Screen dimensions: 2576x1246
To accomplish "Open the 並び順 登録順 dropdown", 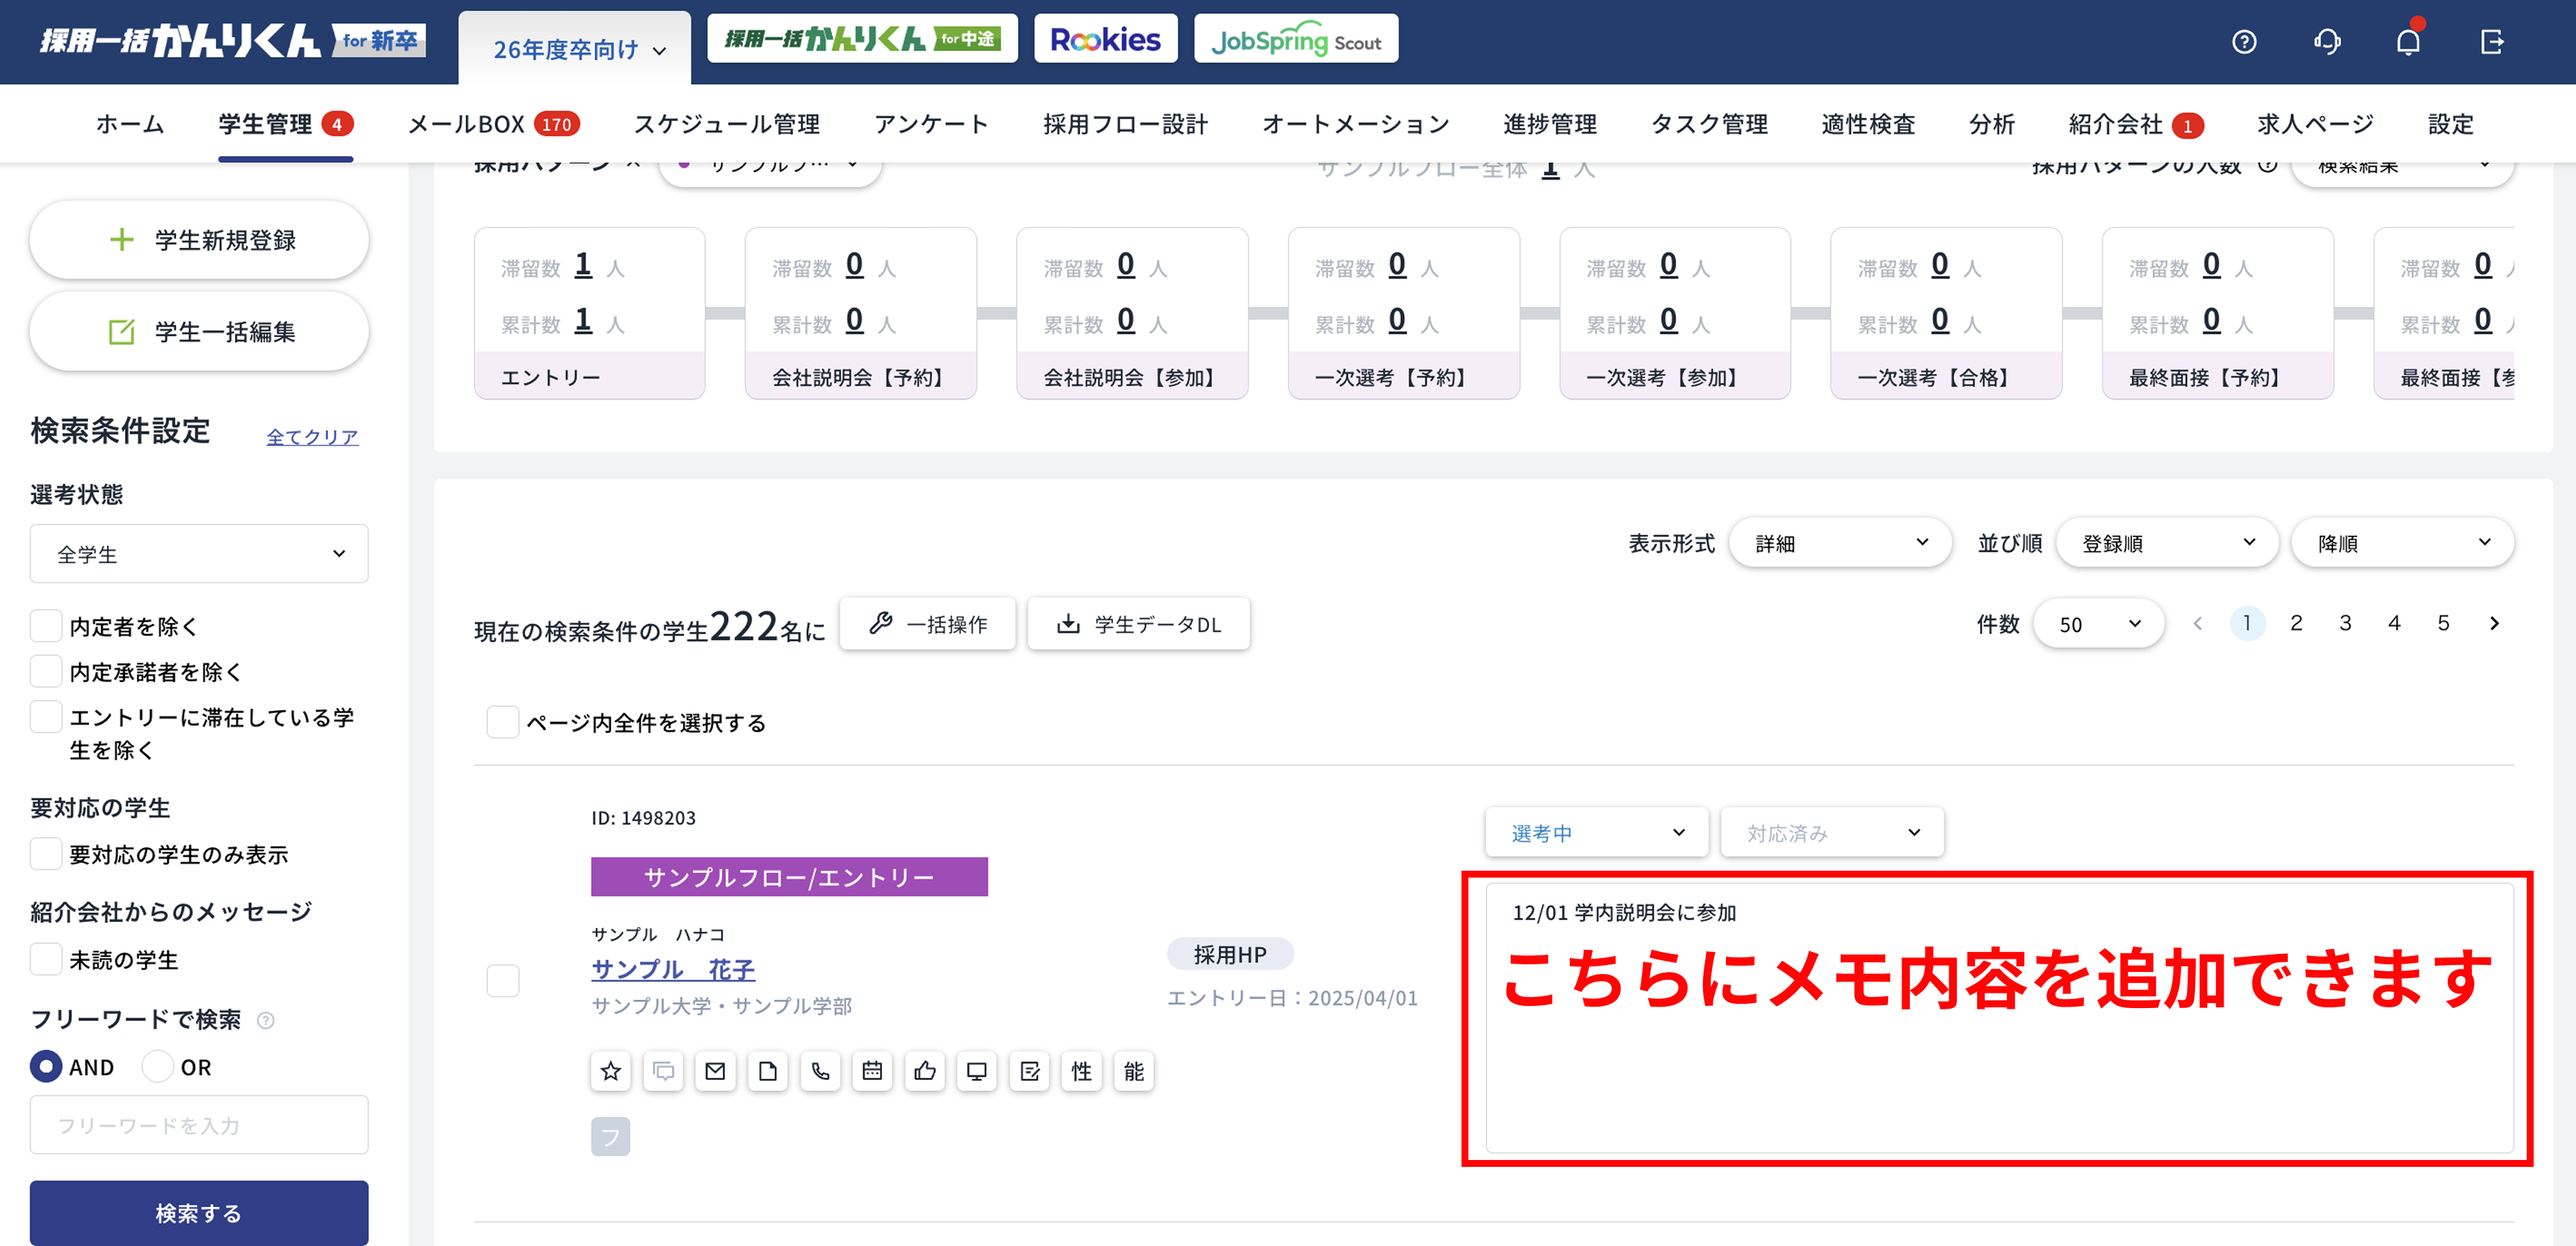I will tap(2166, 542).
